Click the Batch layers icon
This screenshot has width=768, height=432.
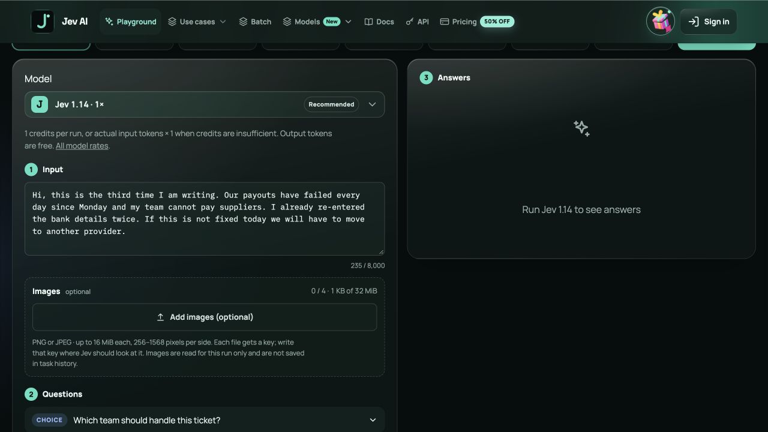tap(243, 22)
